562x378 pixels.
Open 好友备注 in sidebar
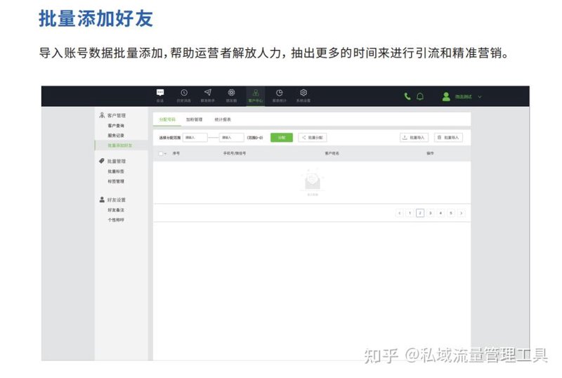pos(116,210)
